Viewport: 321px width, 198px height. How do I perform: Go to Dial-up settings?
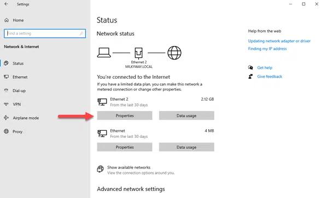(19, 90)
